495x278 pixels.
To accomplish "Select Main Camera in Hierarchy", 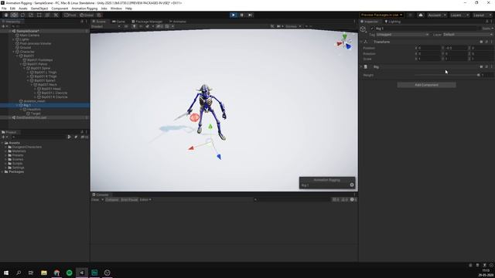I will (29, 36).
